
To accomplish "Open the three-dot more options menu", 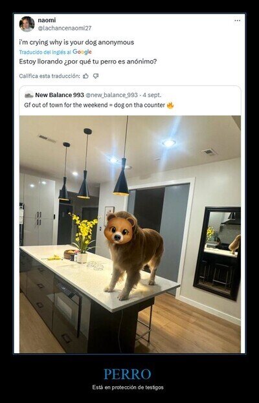I will pyautogui.click(x=237, y=21).
